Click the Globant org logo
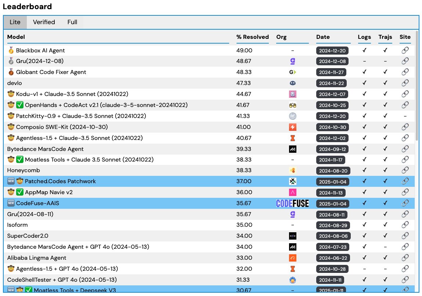Screen dimensions: 422x296 (293, 72)
